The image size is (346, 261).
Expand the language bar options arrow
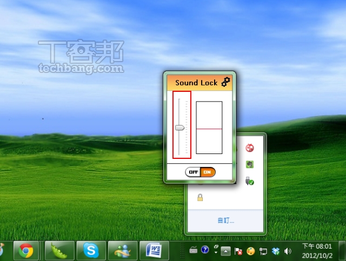[x=216, y=252]
